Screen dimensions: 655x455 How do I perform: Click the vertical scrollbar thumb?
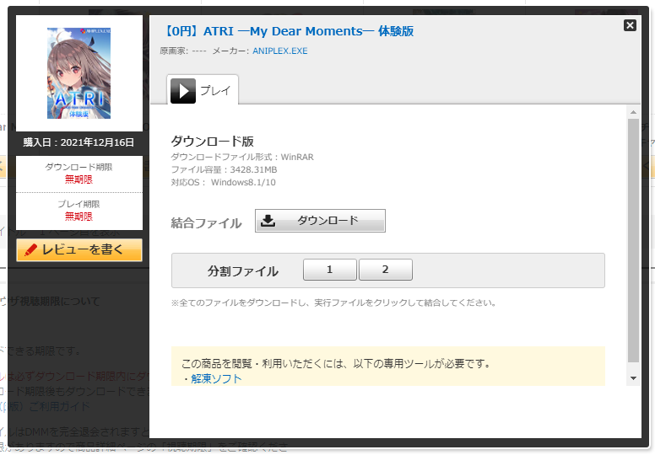tap(633, 241)
